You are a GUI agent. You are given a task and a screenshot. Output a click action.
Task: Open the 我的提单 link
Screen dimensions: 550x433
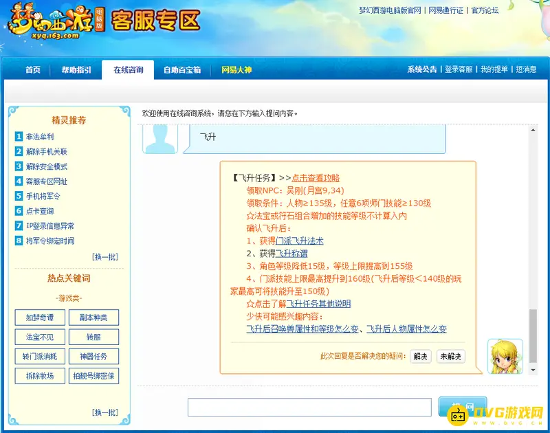[494, 69]
